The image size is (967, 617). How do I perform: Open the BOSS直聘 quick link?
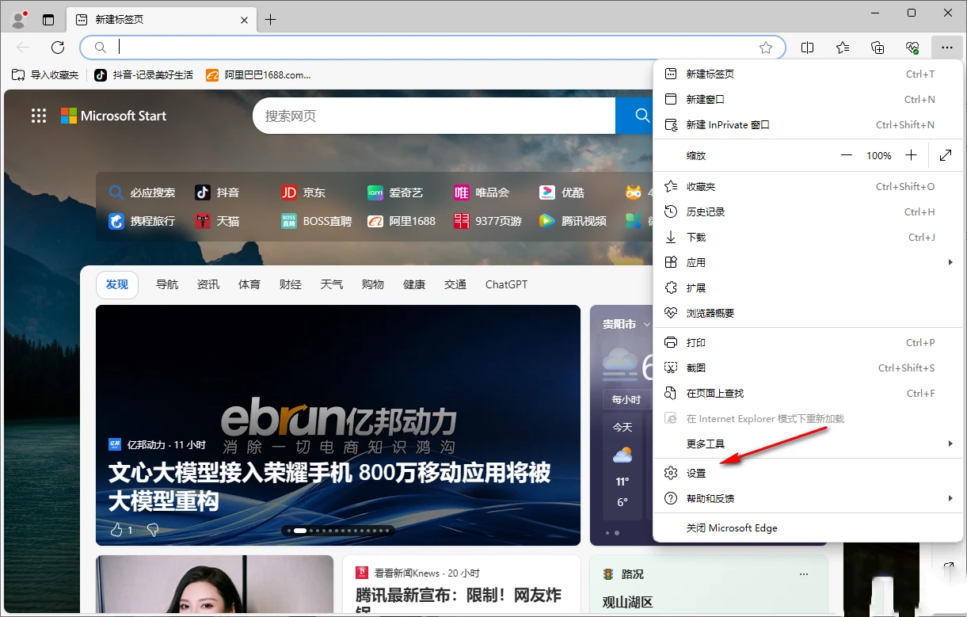coord(316,221)
